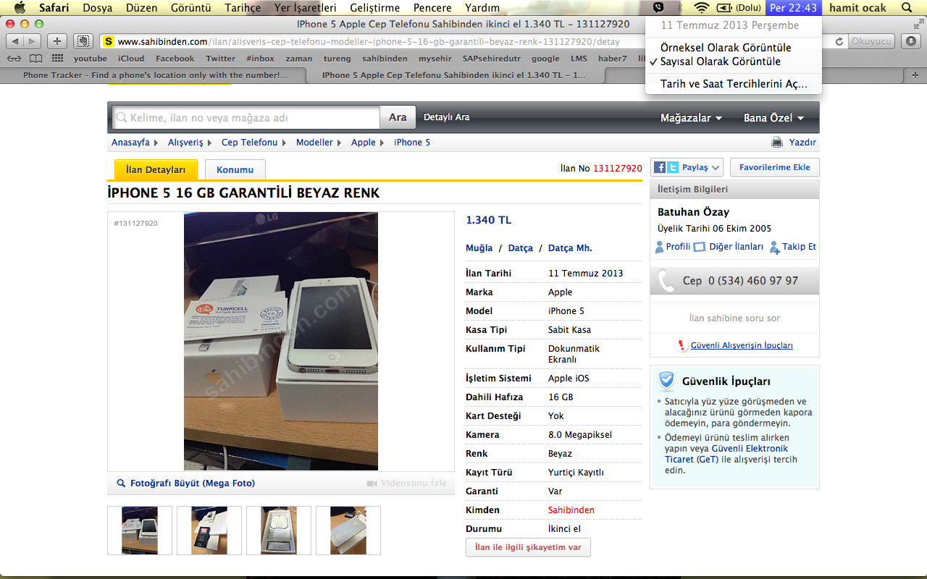Select the fourth photo thumbnail
The image size is (927, 579).
pos(348,531)
